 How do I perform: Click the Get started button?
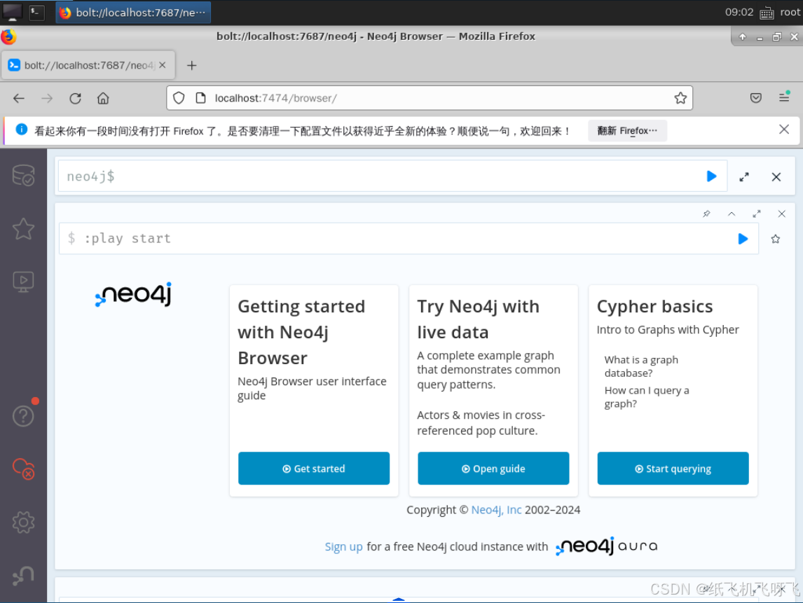point(314,469)
